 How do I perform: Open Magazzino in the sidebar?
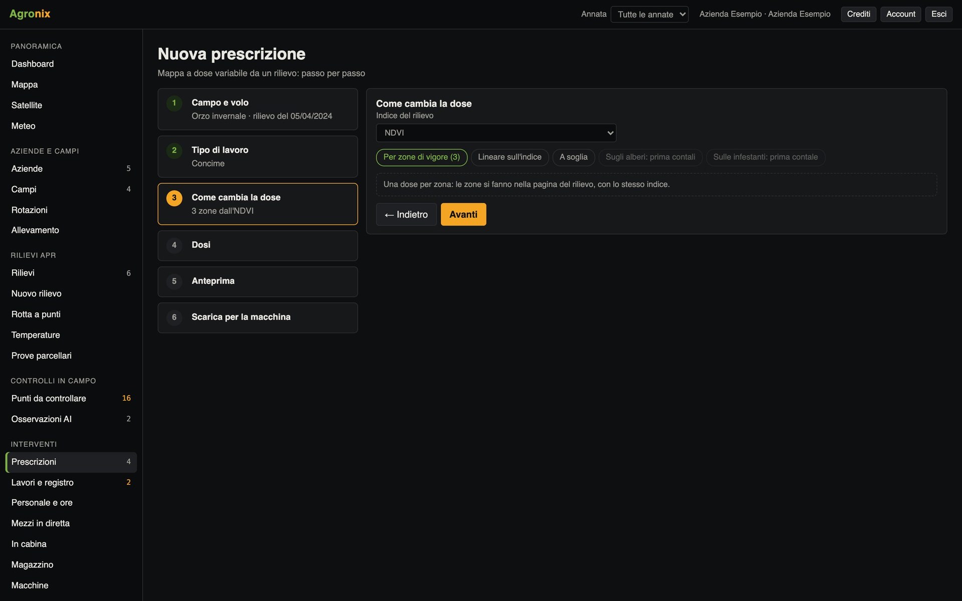tap(71, 565)
